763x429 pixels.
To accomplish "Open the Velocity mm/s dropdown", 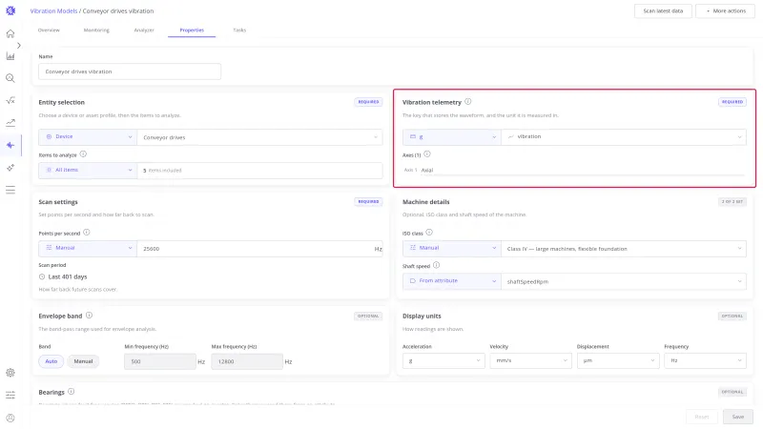I will coord(531,360).
